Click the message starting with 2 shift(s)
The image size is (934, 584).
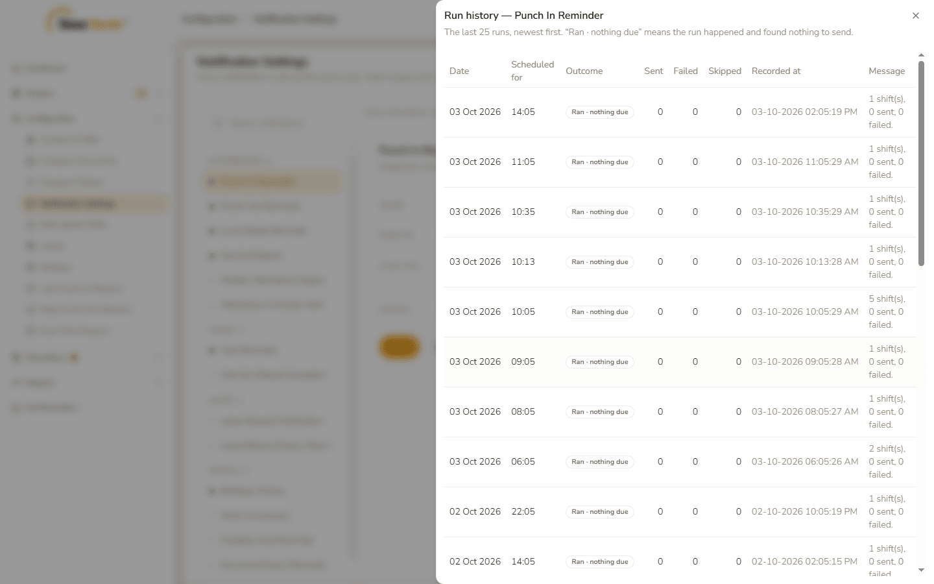pos(887,461)
